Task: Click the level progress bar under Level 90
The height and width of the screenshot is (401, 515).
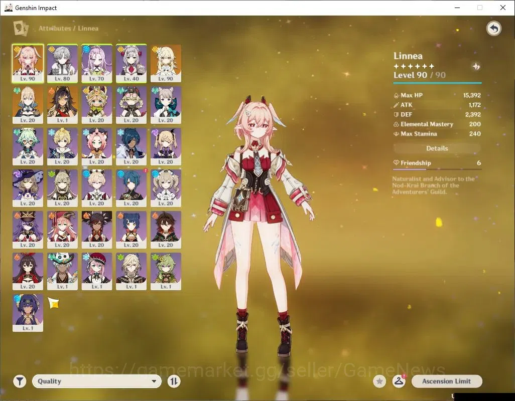Action: pyautogui.click(x=437, y=83)
